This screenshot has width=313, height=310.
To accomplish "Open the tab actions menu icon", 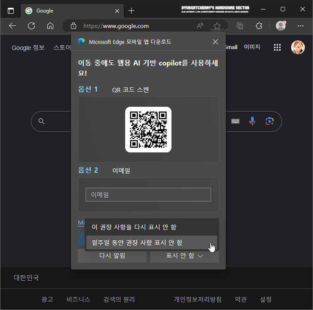I will 11,11.
